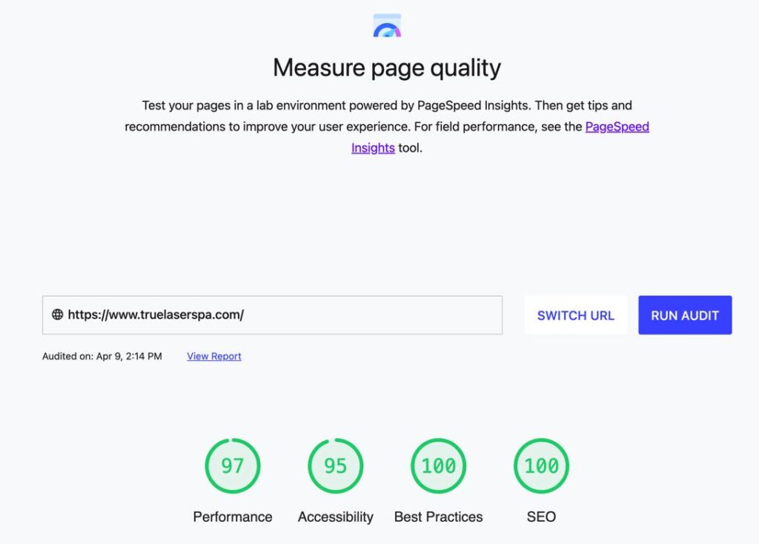The height and width of the screenshot is (544, 759).
Task: Click the URL input field with truelaserspa.com
Action: (272, 315)
